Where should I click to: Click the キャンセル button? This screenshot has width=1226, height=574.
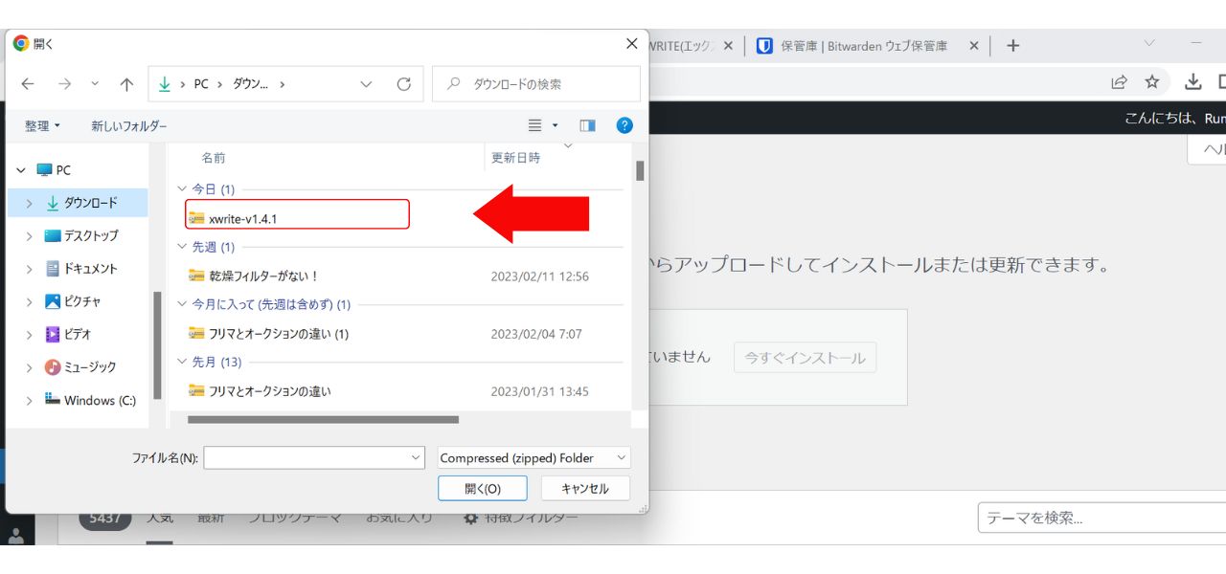(584, 488)
